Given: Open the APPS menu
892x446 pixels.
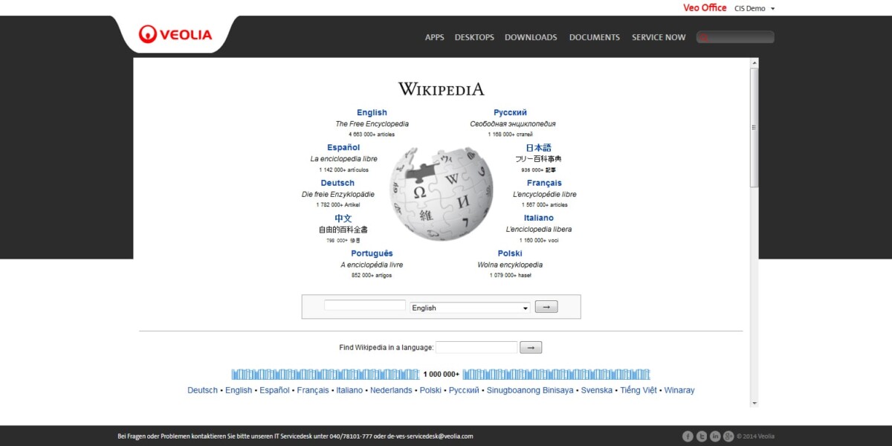Looking at the screenshot, I should pos(434,37).
